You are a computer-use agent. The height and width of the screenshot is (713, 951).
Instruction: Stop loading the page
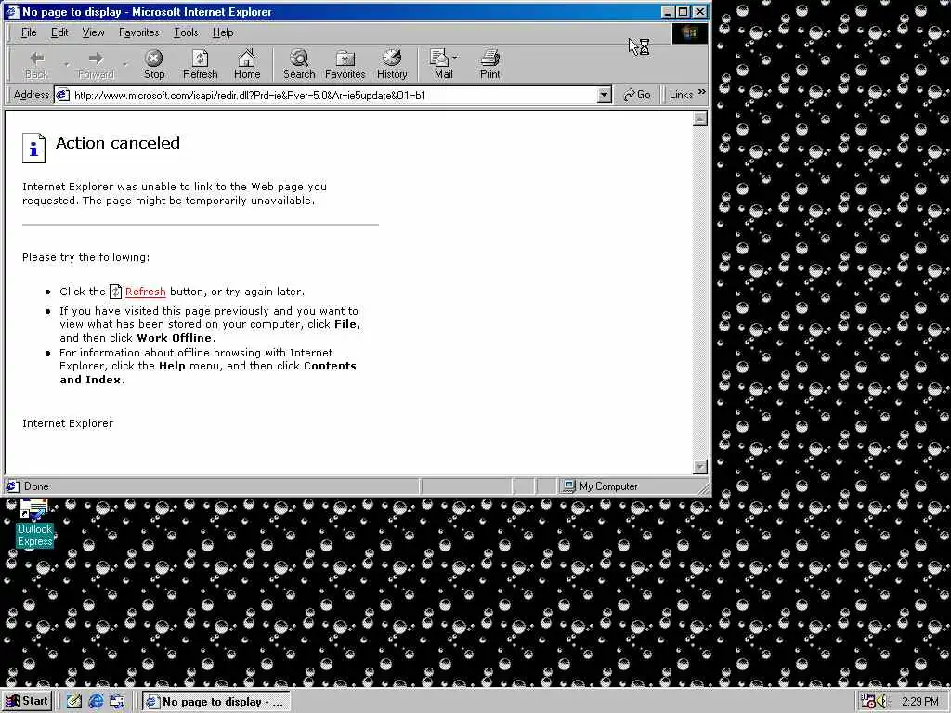(154, 64)
